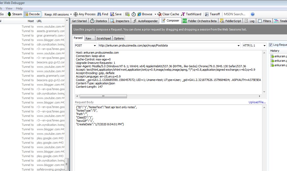Open the Statistics tab

[100, 20]
